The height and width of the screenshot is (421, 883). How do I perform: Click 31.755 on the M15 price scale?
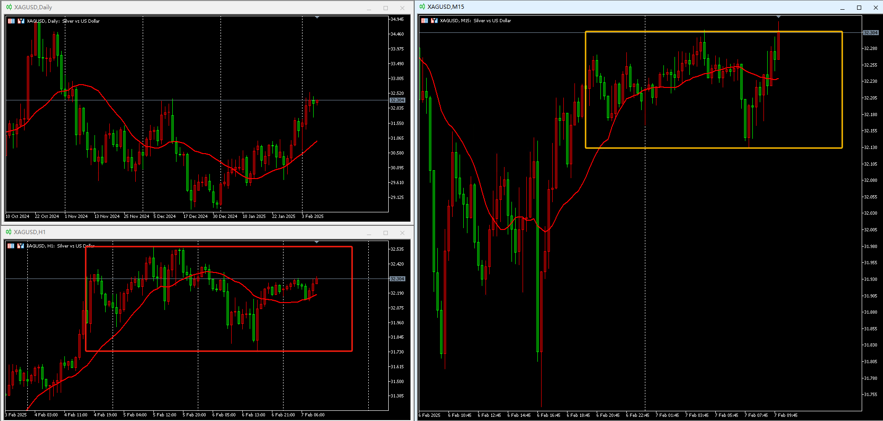[x=870, y=395]
